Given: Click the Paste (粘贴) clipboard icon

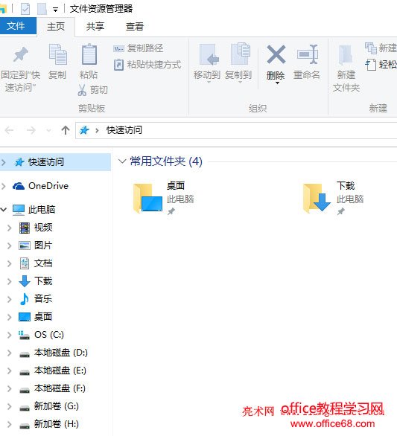Looking at the screenshot, I should pos(89,54).
